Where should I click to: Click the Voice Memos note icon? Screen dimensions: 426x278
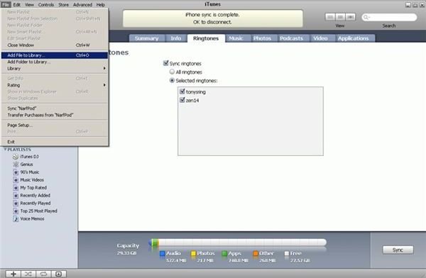tap(16, 218)
